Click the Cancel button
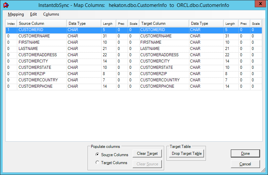The image size is (268, 175). point(245,164)
